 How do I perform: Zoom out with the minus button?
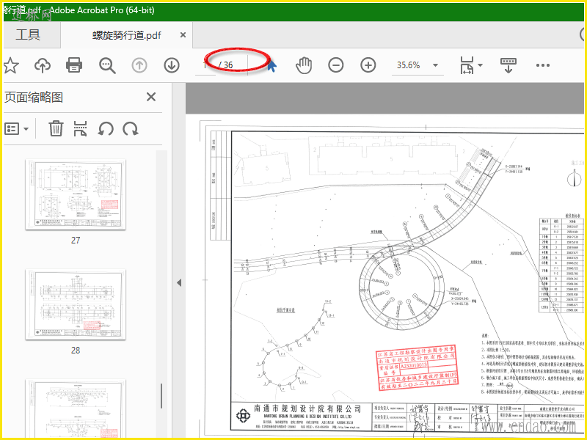(335, 65)
